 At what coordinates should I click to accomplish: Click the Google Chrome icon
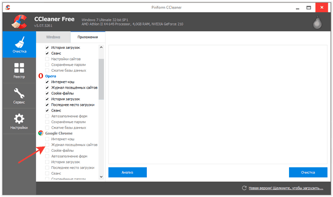[40, 133]
